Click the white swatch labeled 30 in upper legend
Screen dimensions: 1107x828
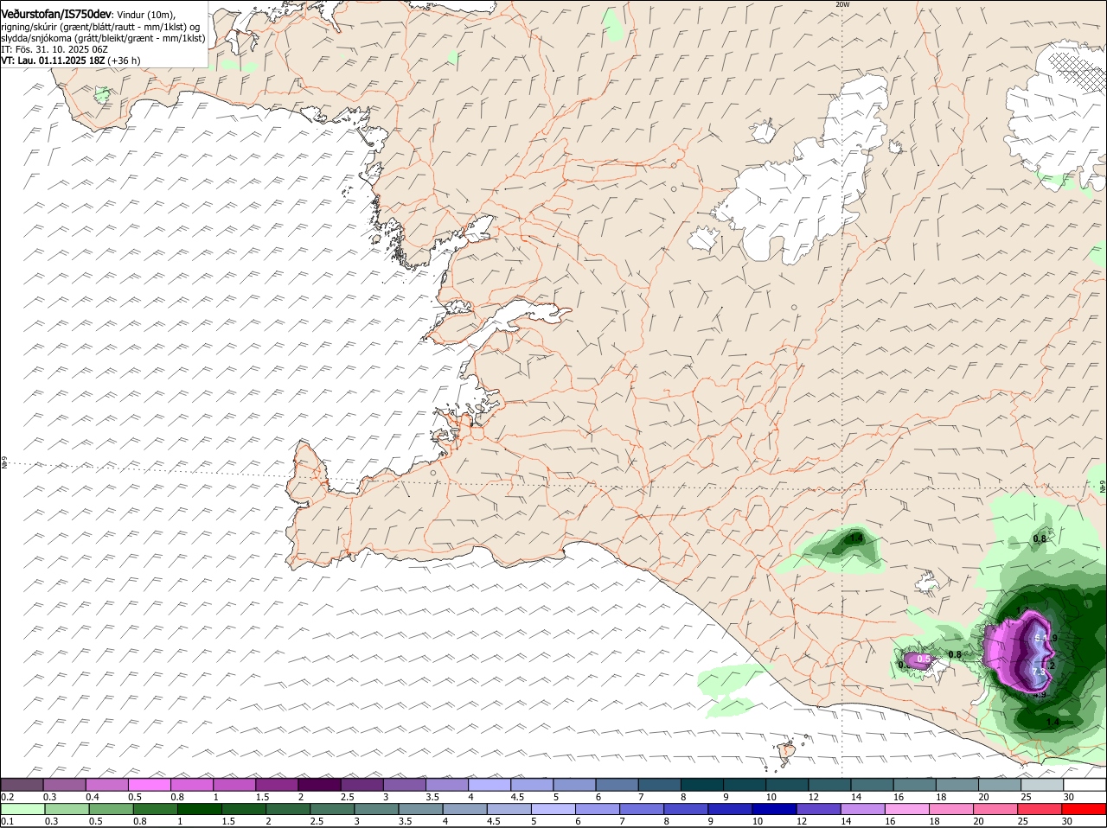[1085, 784]
